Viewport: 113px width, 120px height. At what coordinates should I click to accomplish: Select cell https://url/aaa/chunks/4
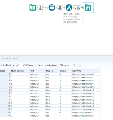(x=86, y=87)
